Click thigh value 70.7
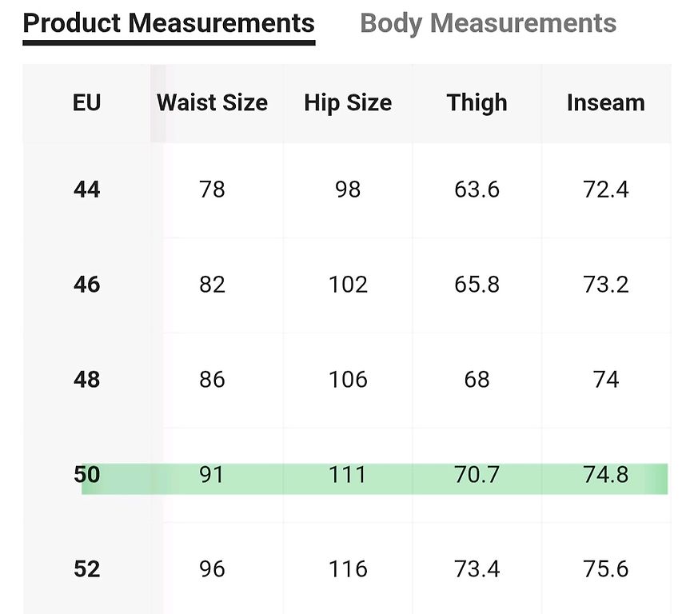694x614 pixels. [477, 475]
